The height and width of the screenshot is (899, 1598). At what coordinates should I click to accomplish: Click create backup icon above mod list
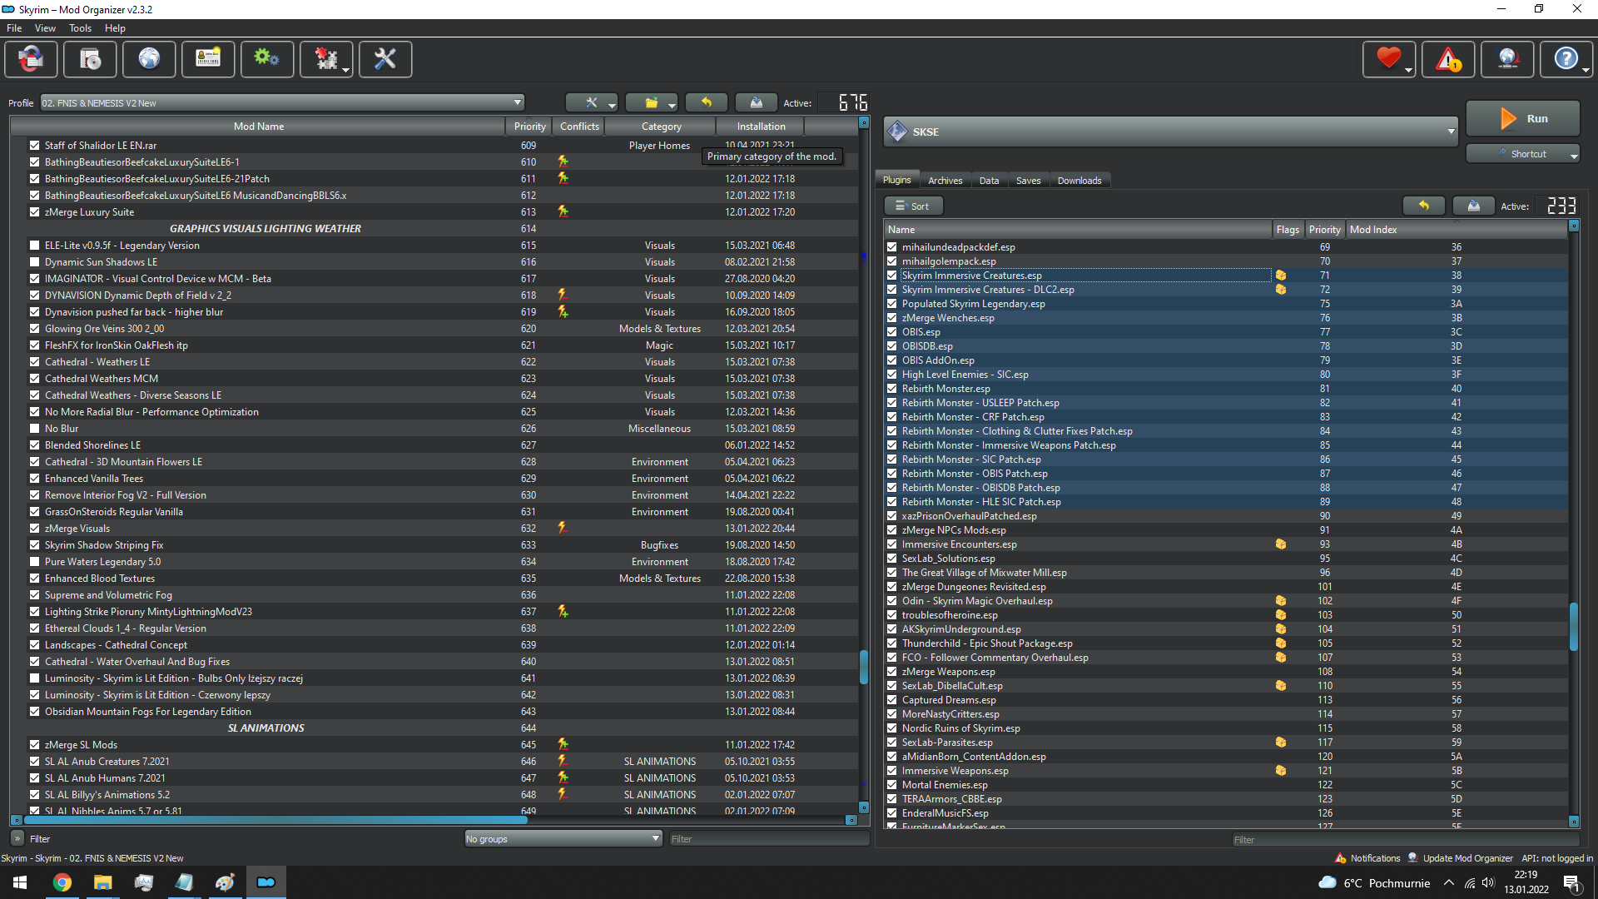point(757,102)
